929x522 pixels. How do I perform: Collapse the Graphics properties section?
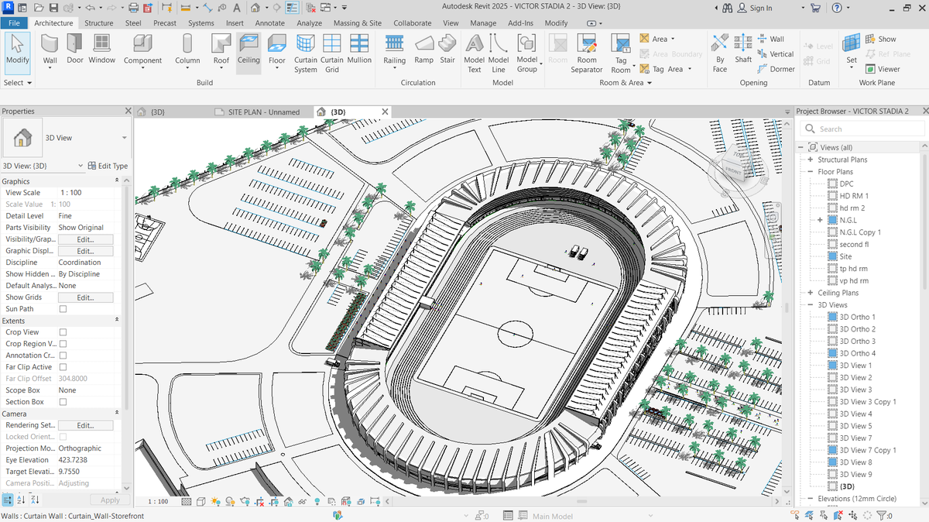coord(117,180)
